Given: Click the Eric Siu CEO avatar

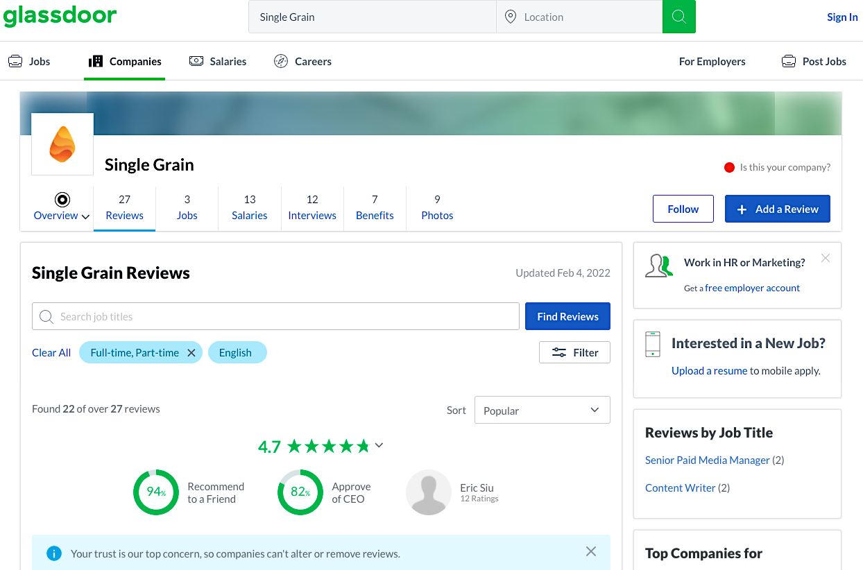Looking at the screenshot, I should (x=428, y=492).
